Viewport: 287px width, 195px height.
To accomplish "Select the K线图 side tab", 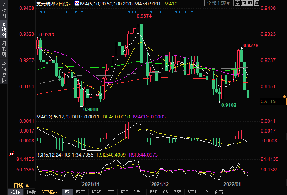I will click(x=4, y=30).
